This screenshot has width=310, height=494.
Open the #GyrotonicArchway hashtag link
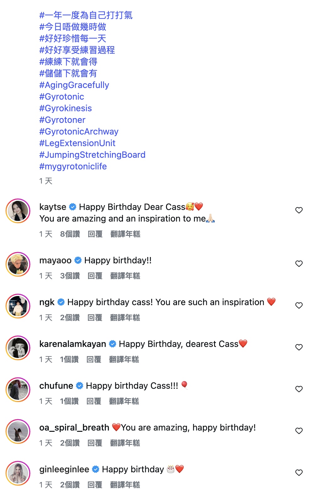(79, 132)
